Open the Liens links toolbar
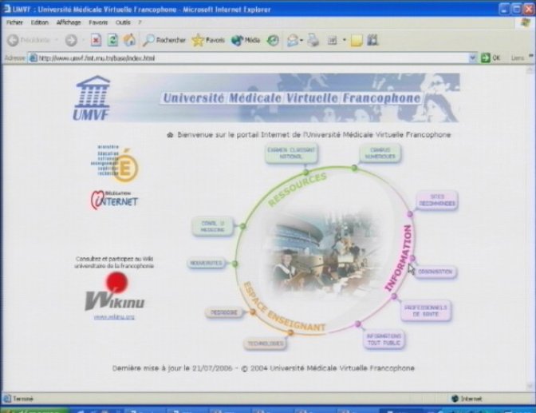 click(x=518, y=58)
